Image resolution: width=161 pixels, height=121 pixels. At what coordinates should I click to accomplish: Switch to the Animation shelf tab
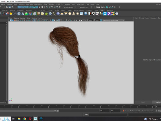tap(20, 10)
